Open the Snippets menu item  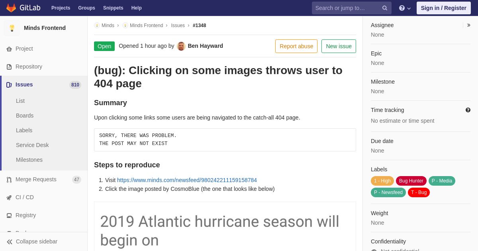[113, 8]
